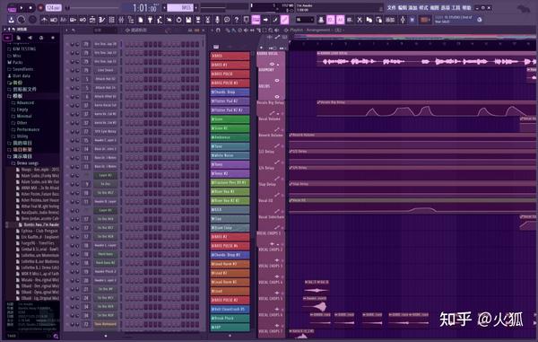This screenshot has width=538, height=342.
Task: Click the microphone recording icon
Action: click(217, 20)
